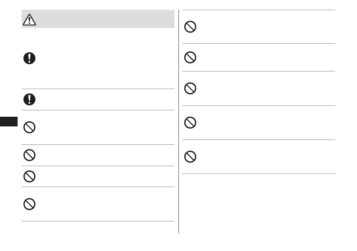Click the upper black exclamation mandatory icon

point(29,58)
